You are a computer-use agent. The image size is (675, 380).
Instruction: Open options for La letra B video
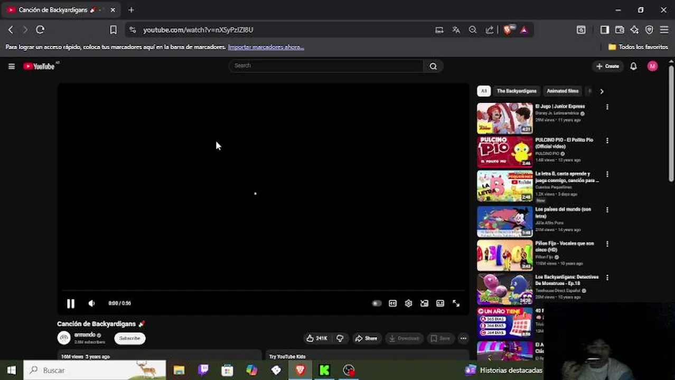pos(607,174)
